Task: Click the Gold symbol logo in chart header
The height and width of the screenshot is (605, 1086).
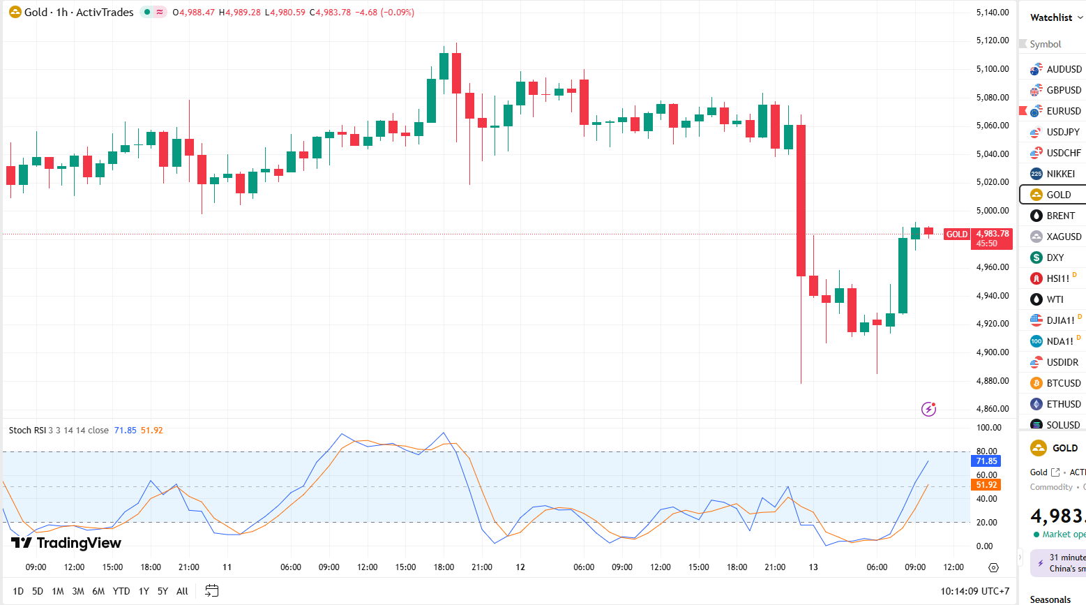Action: tap(15, 12)
